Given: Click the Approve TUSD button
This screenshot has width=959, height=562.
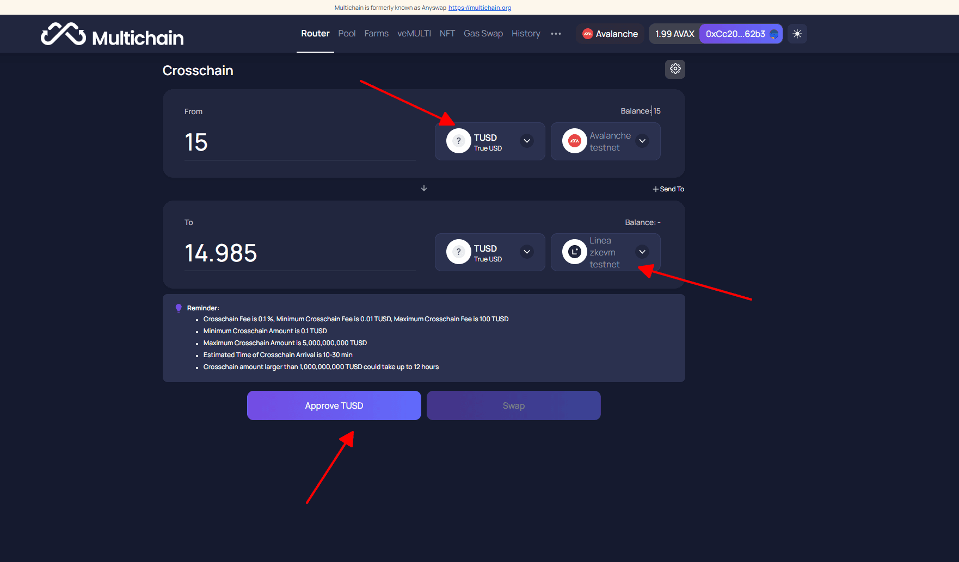Looking at the screenshot, I should (334, 405).
